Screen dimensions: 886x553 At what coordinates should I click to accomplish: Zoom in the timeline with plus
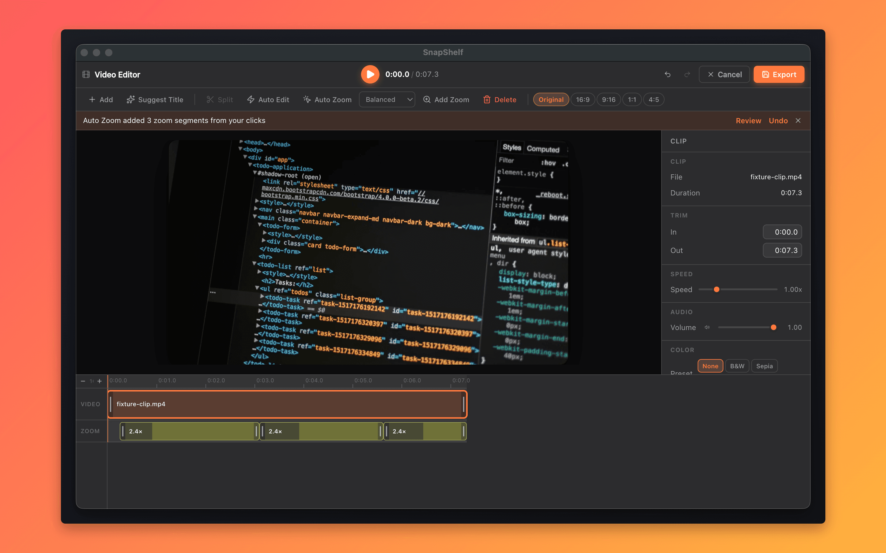99,381
